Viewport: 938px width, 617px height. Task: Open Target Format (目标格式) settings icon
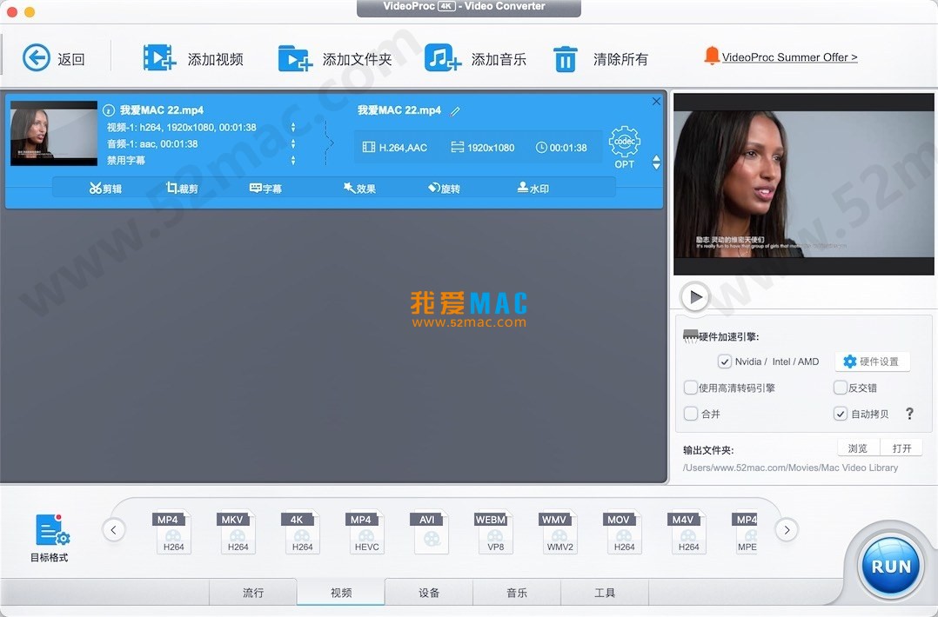(x=52, y=530)
